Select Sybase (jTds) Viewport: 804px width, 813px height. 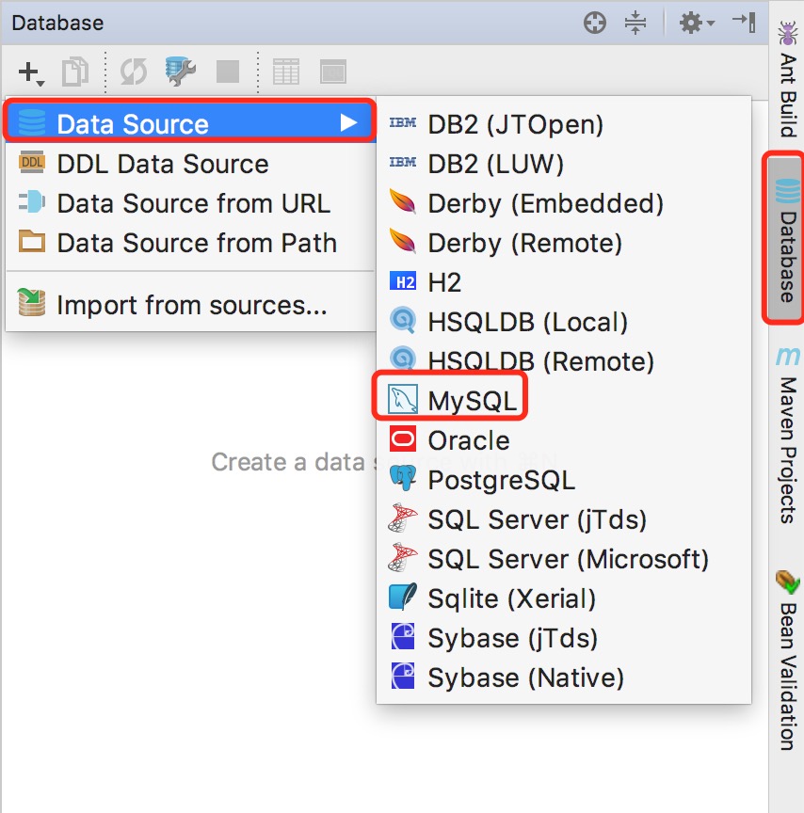coord(563,638)
